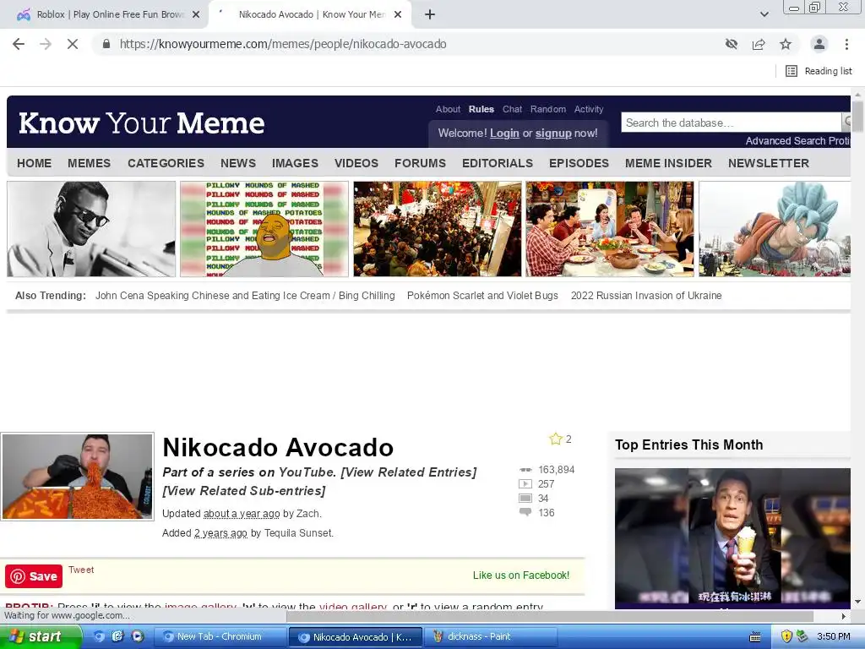Open the FORUMS menu item
The height and width of the screenshot is (649, 865).
point(420,163)
